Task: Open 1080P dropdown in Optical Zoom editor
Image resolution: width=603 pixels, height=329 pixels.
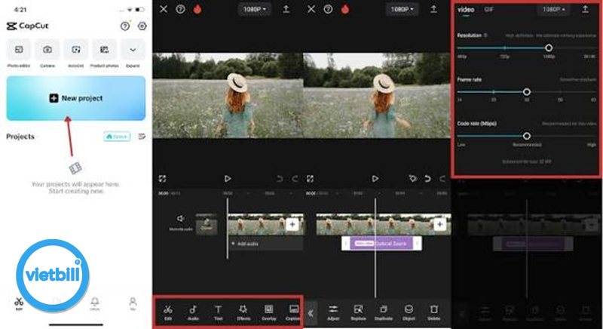Action: [x=403, y=9]
